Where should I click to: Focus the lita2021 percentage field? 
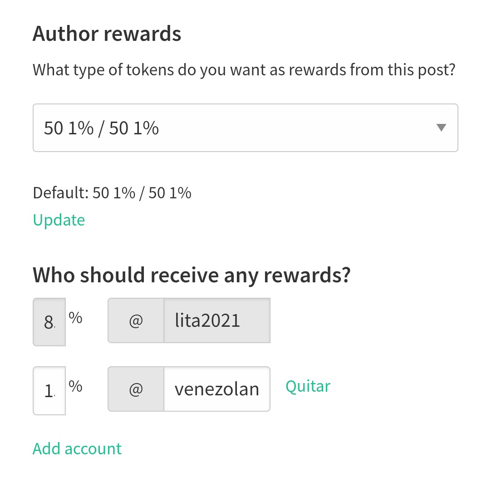point(49,322)
